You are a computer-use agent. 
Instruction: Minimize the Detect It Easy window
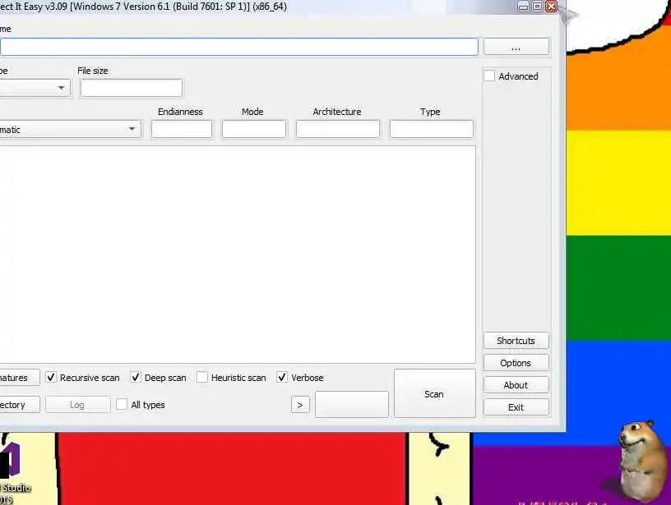coord(523,7)
